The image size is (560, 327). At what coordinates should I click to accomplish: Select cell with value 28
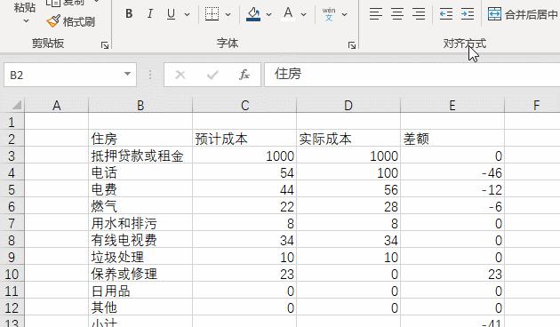tap(348, 206)
